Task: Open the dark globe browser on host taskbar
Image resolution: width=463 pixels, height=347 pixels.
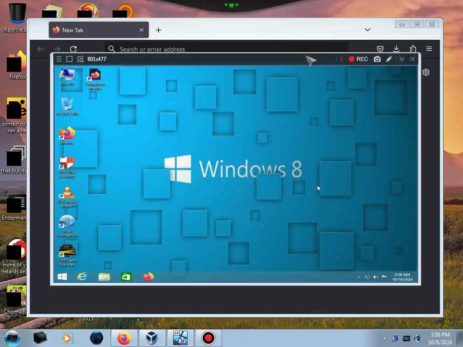Action: pyautogui.click(x=97, y=338)
